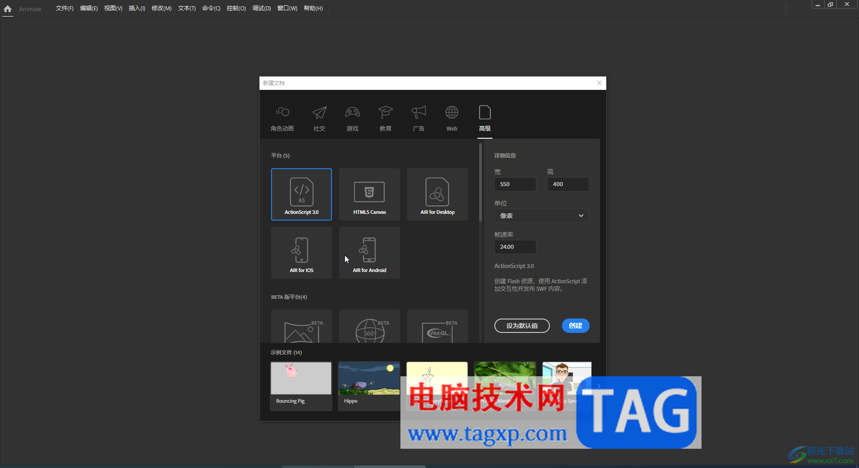Click the 详细信息 heading
859x468 pixels.
point(505,156)
